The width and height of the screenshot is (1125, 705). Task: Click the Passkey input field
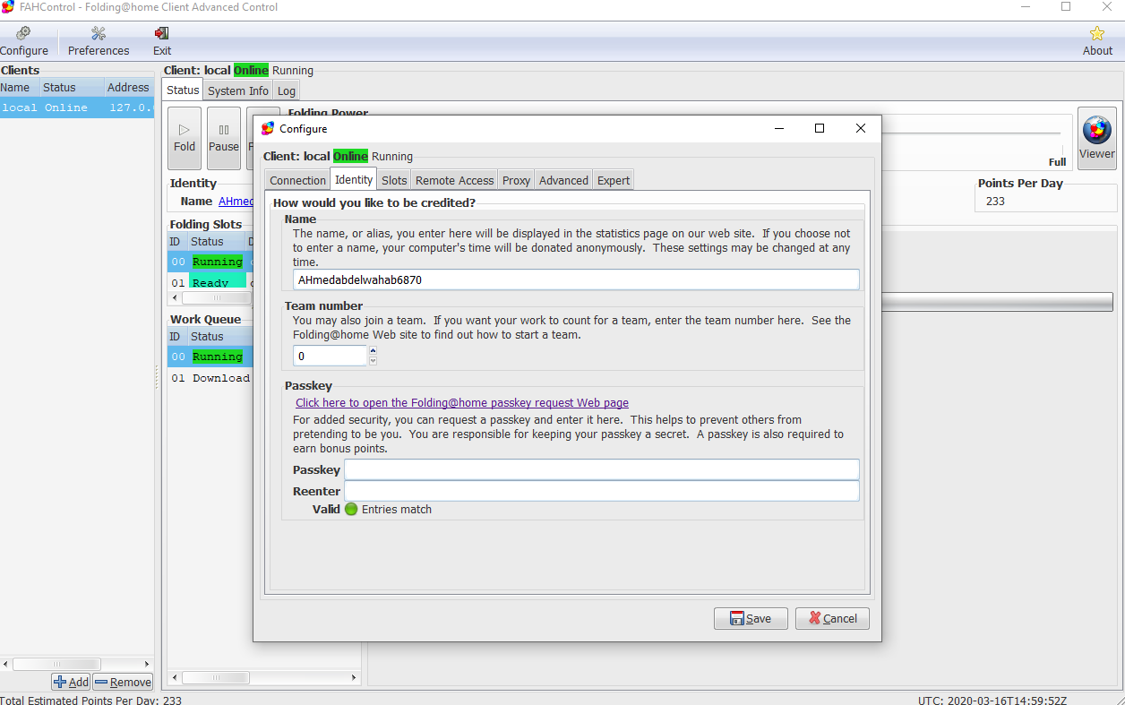click(x=602, y=469)
